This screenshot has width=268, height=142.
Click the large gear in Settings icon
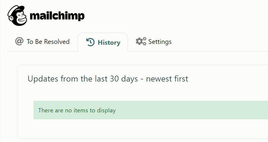[x=139, y=42]
